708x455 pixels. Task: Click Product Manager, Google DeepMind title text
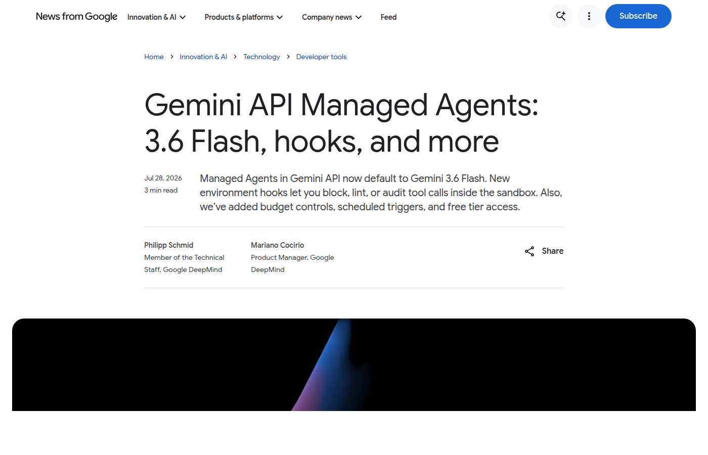(292, 263)
